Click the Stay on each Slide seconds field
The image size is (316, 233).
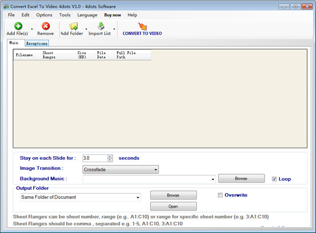[94, 158]
